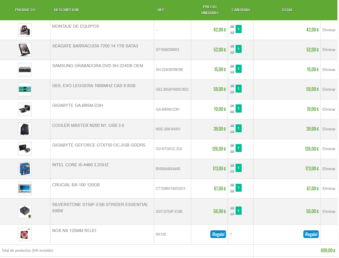Eliminar GIGABYTE GEFORCE GTX750 from cart
Image resolution: width=339 pixels, height=258 pixels.
click(x=329, y=149)
